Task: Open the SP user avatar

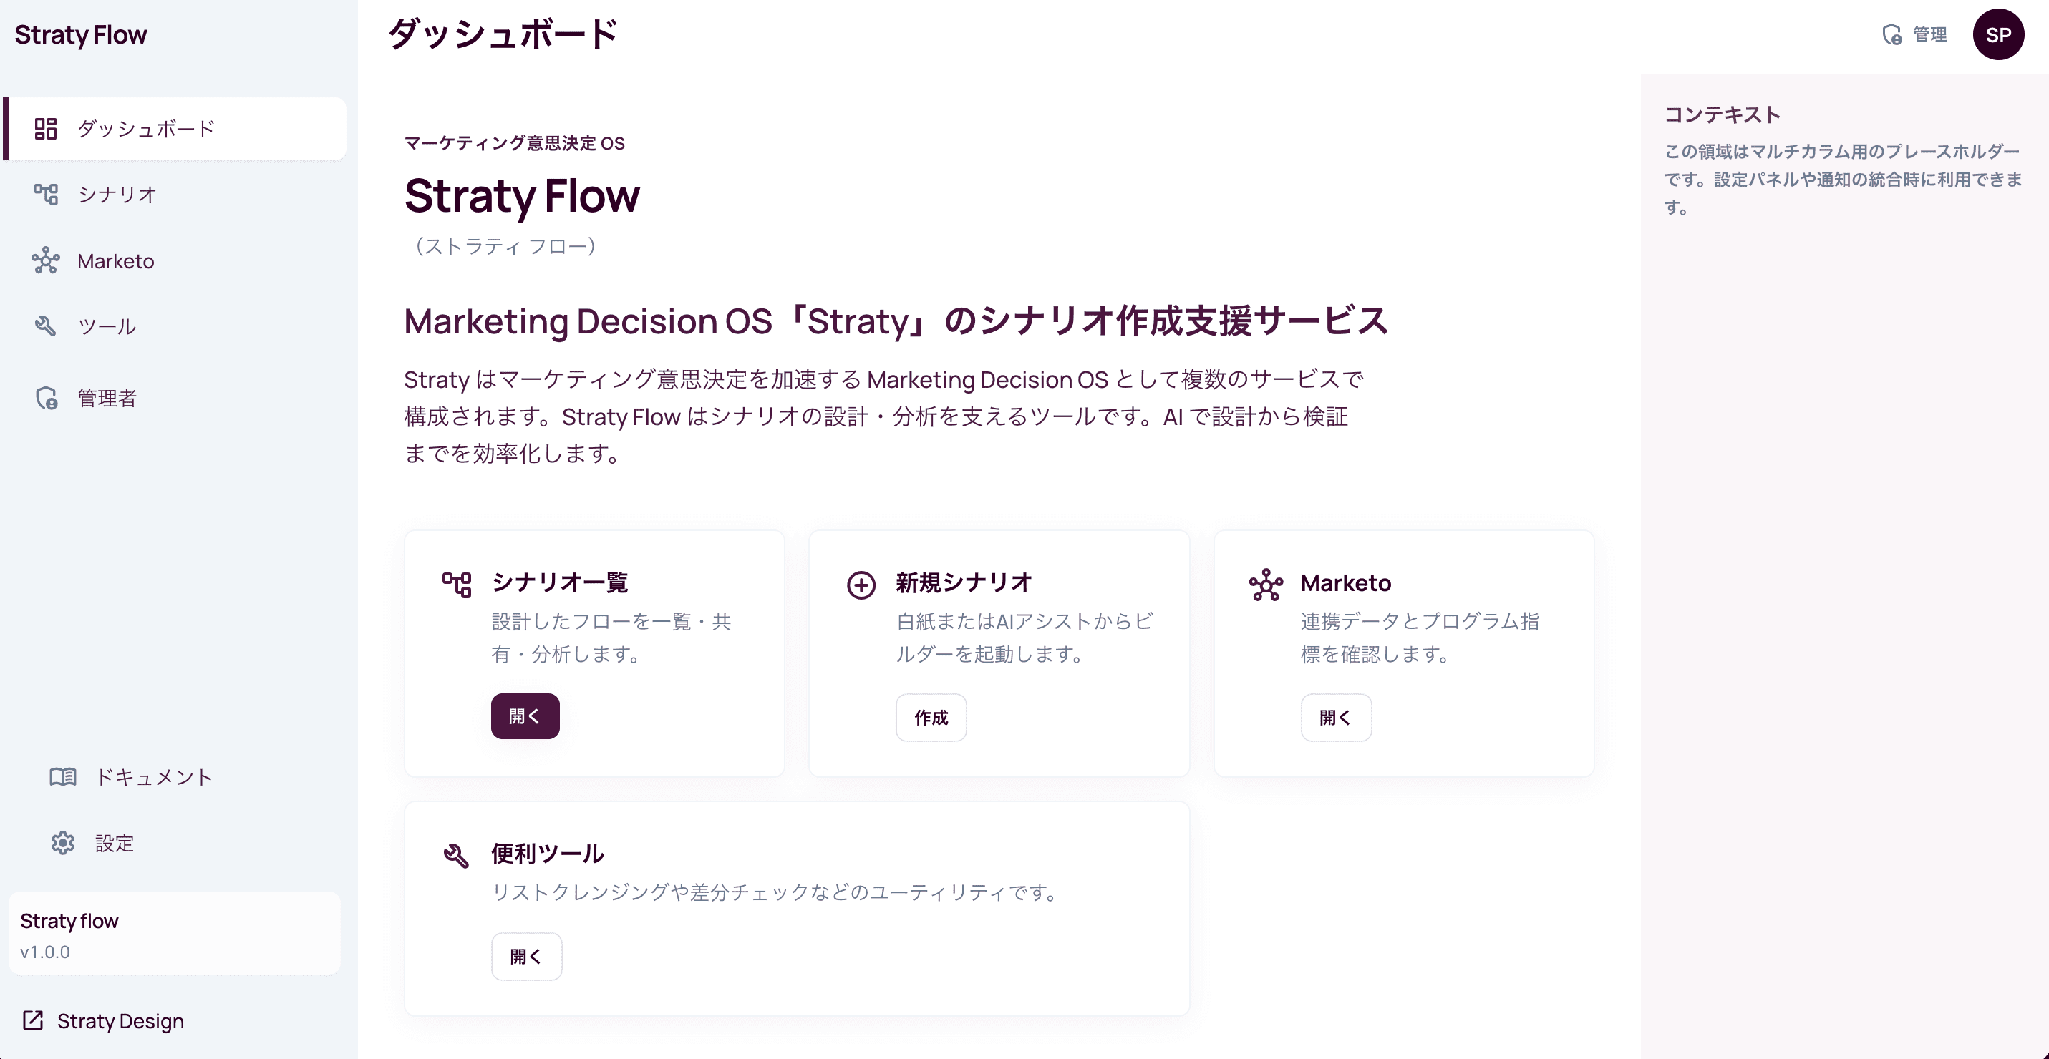Action: coord(1998,34)
